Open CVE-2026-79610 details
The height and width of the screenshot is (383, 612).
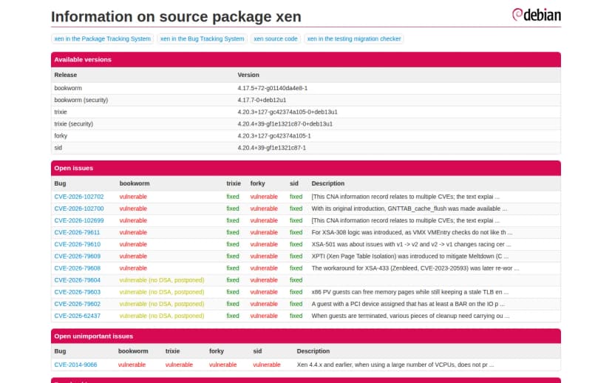pos(78,245)
